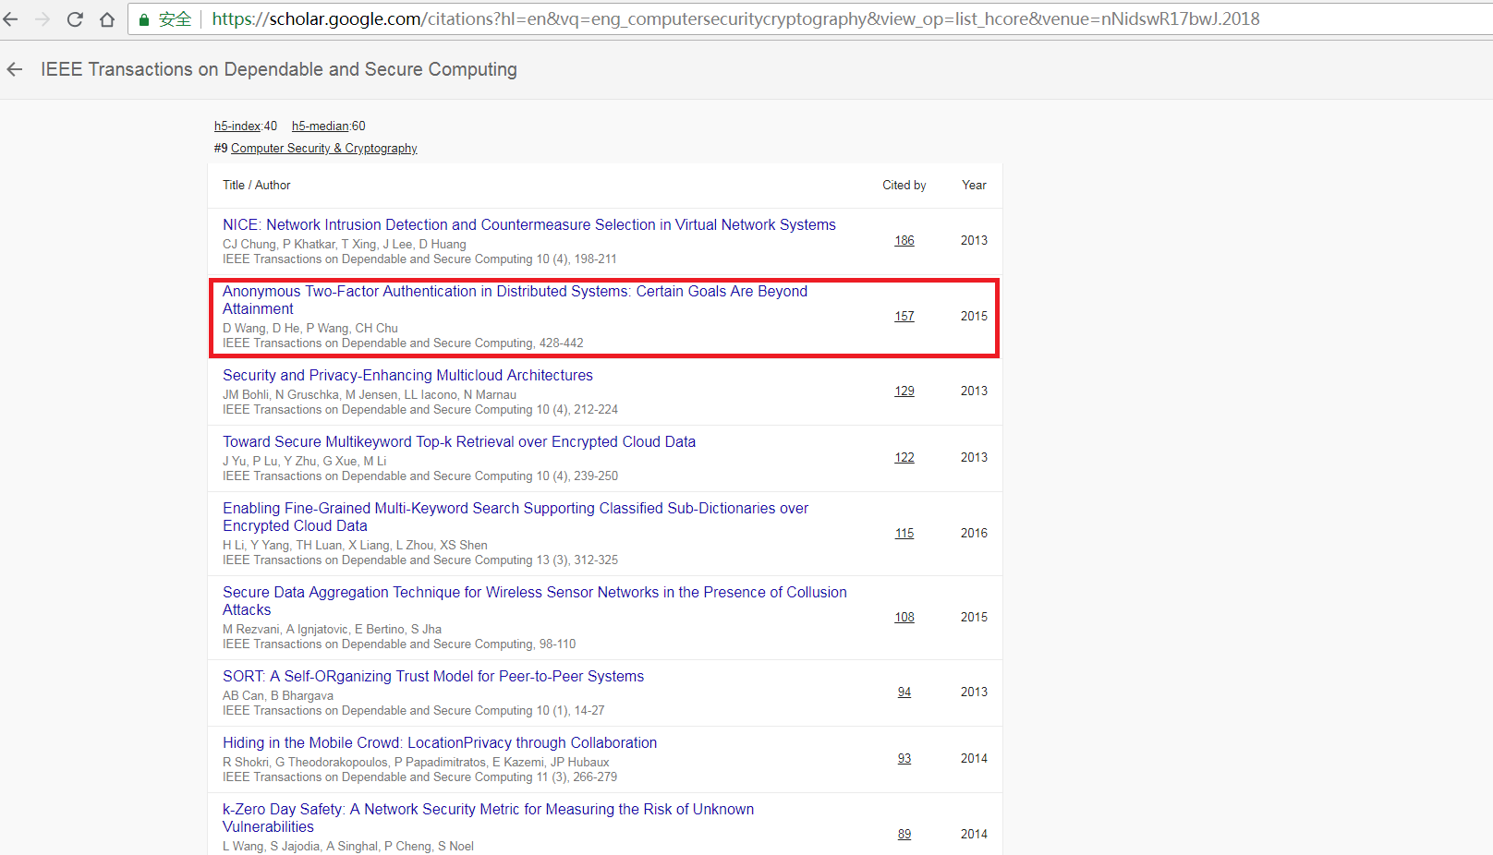Screen dimensions: 1493x855
Task: Click the 'Cited by' column header
Action: [x=904, y=186]
